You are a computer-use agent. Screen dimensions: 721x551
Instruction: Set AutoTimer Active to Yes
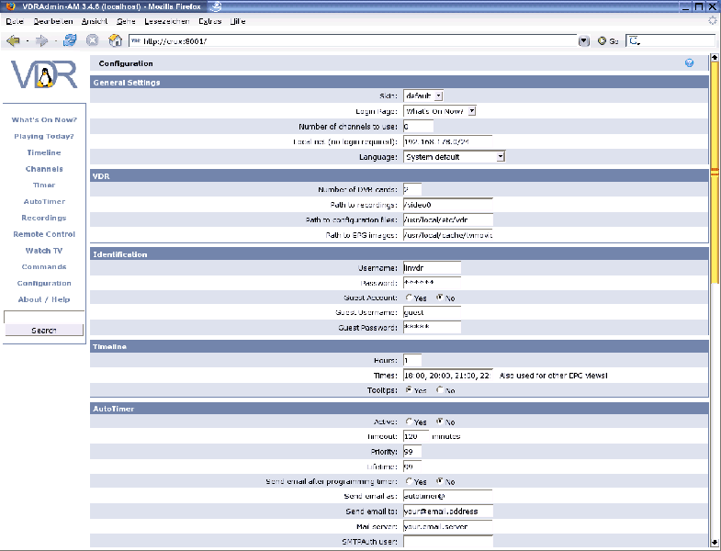point(409,422)
